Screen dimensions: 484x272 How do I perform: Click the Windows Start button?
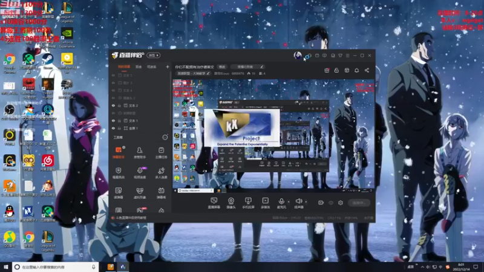click(x=5, y=267)
